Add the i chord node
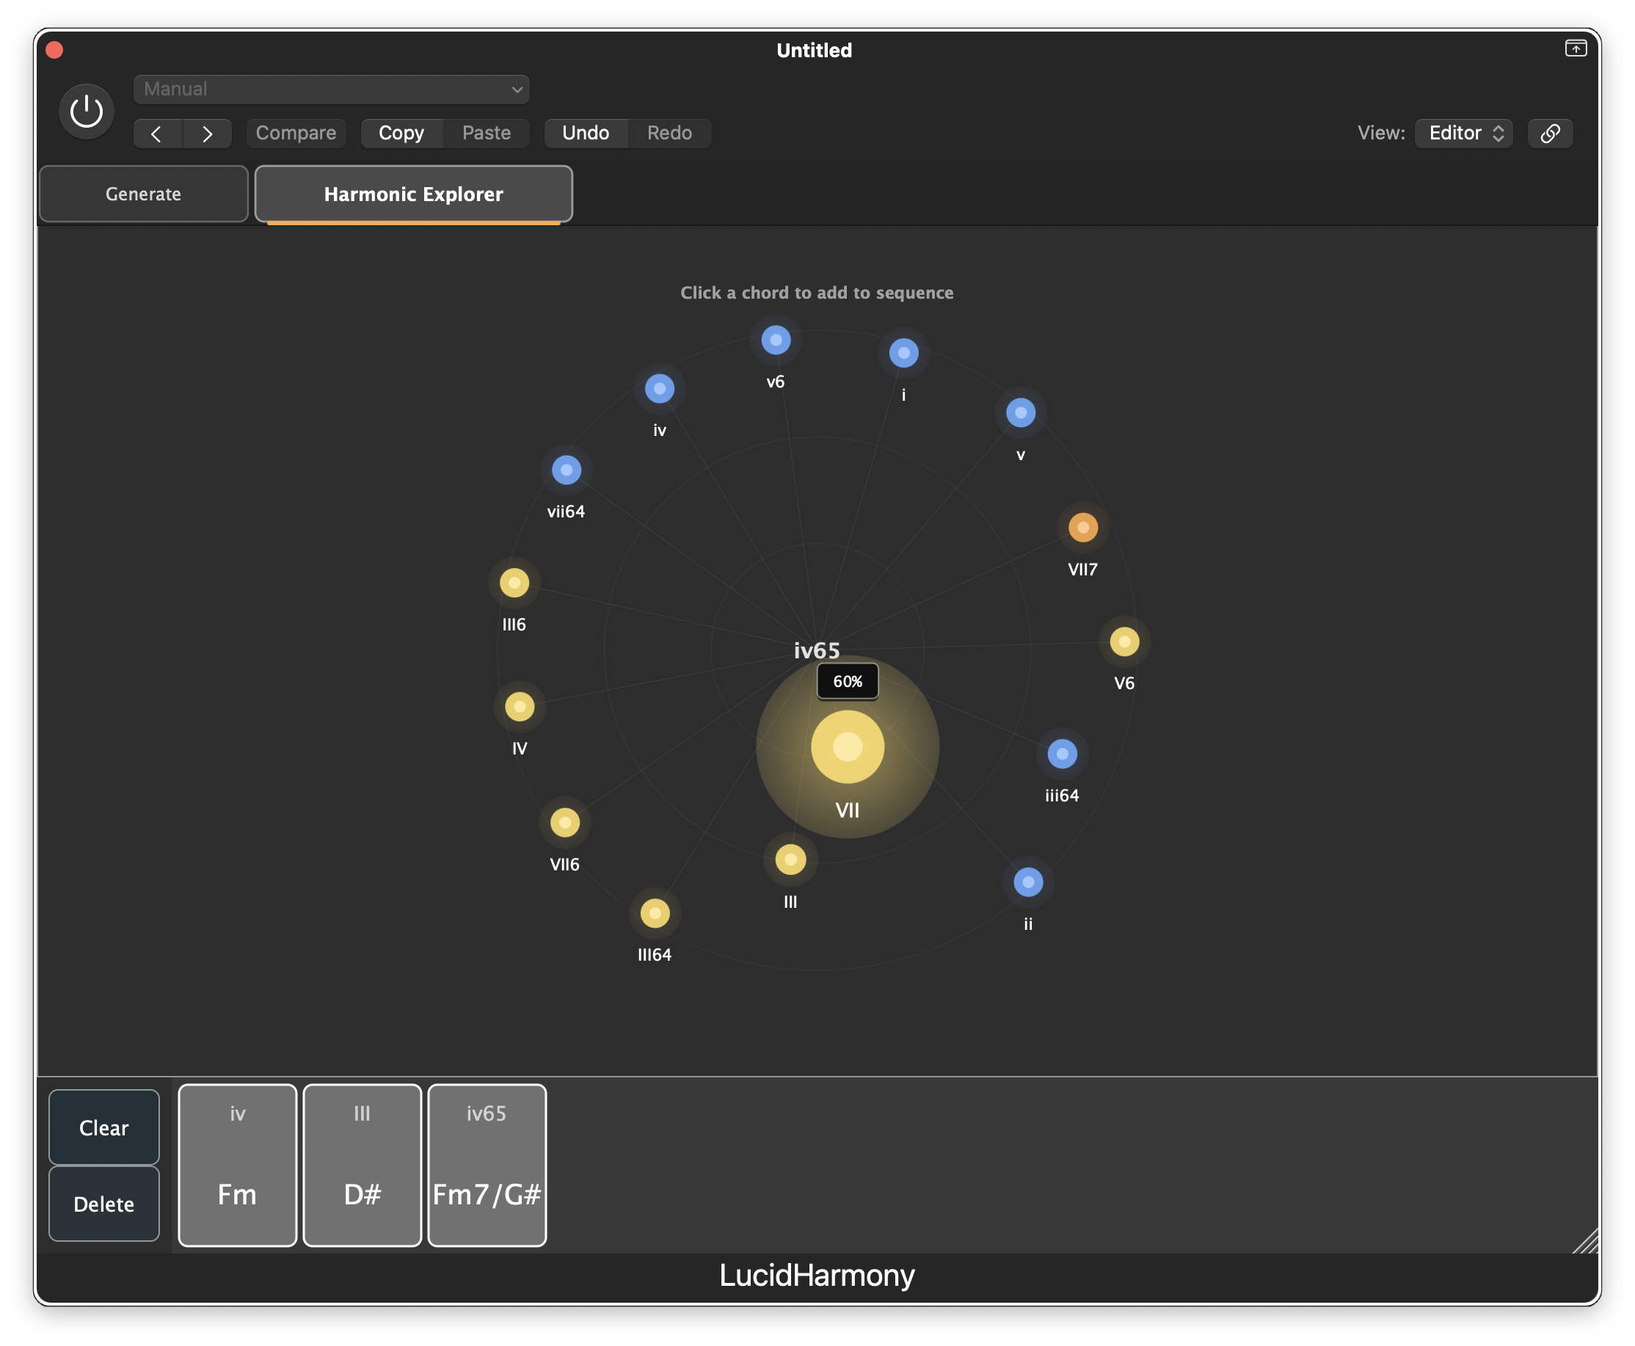 [x=904, y=354]
